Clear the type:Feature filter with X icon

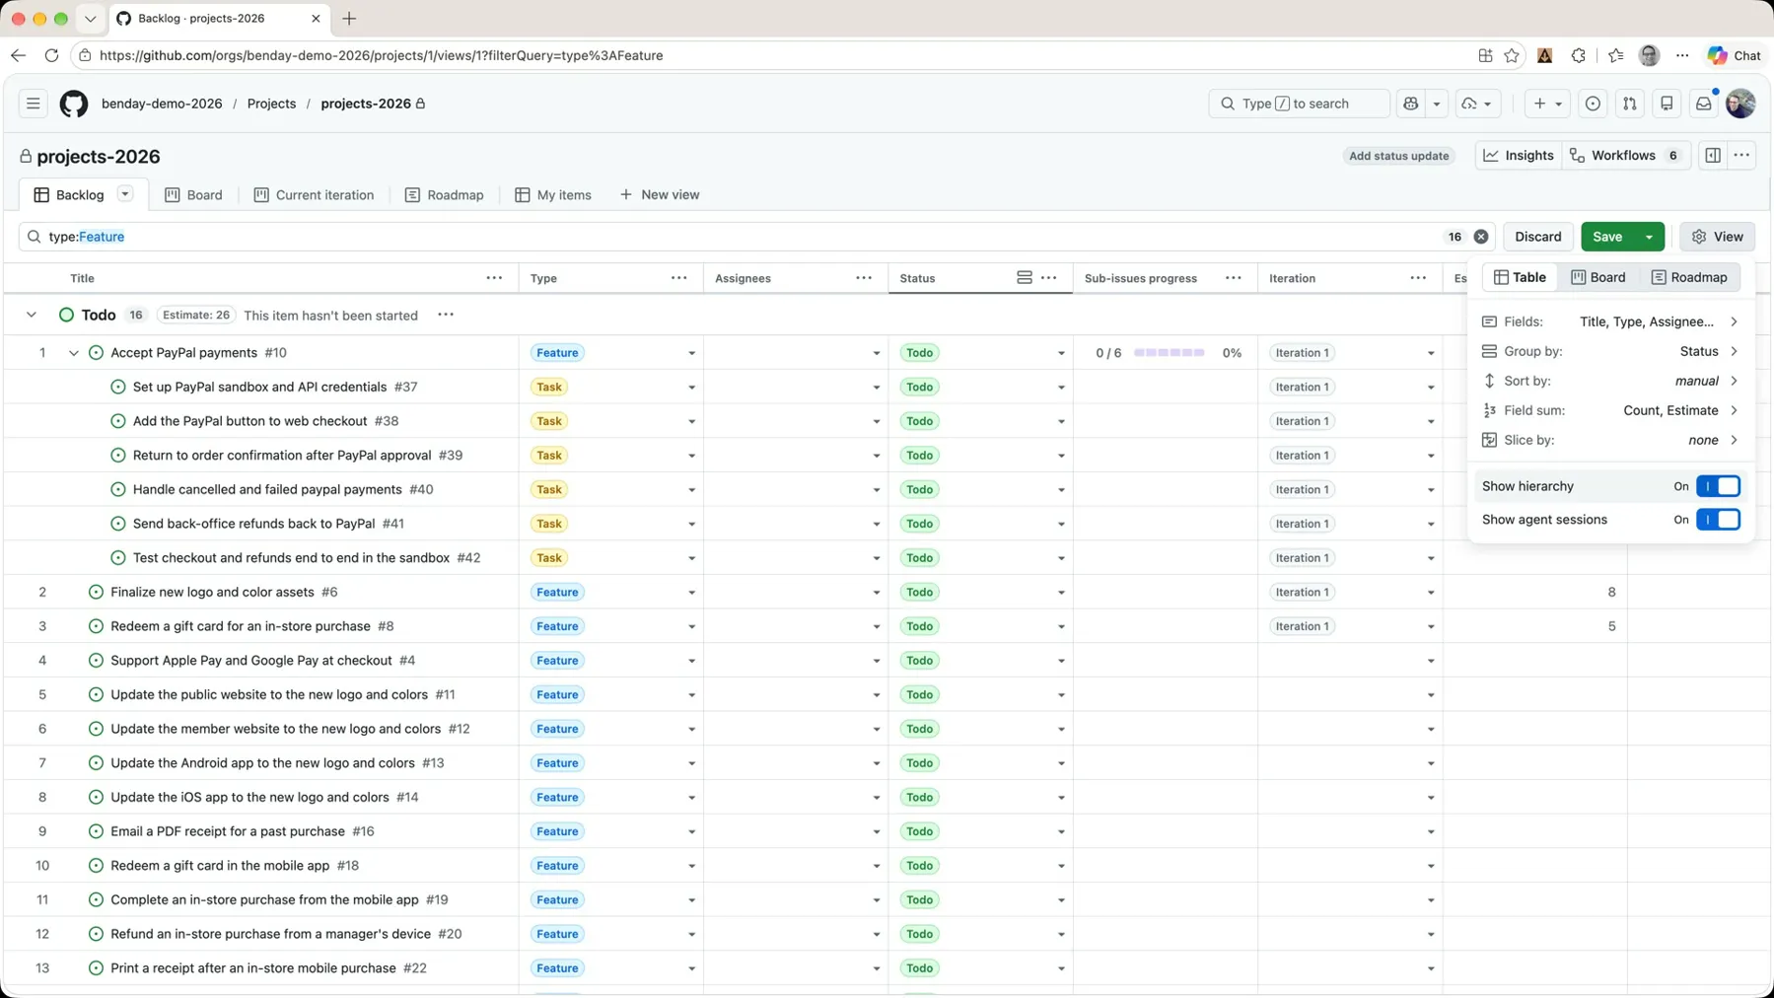coord(1481,237)
